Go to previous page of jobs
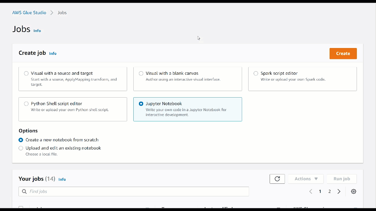Screen dimensions: 376x211 point(310,191)
